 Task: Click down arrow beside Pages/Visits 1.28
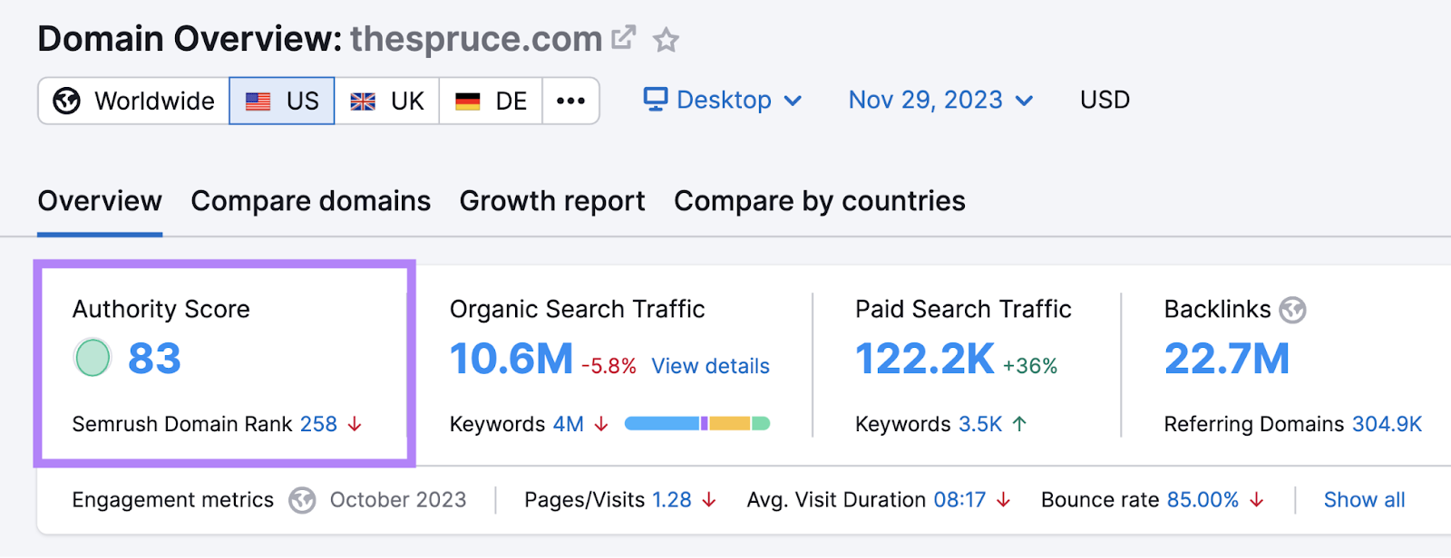click(x=709, y=500)
